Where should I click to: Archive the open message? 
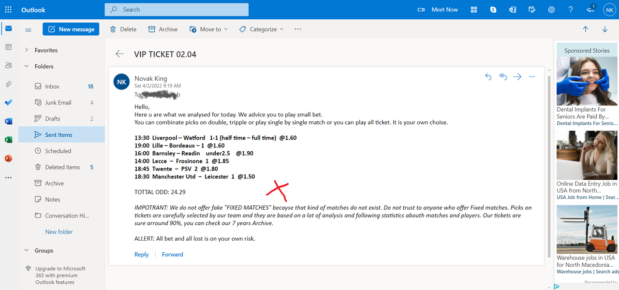[x=163, y=29]
